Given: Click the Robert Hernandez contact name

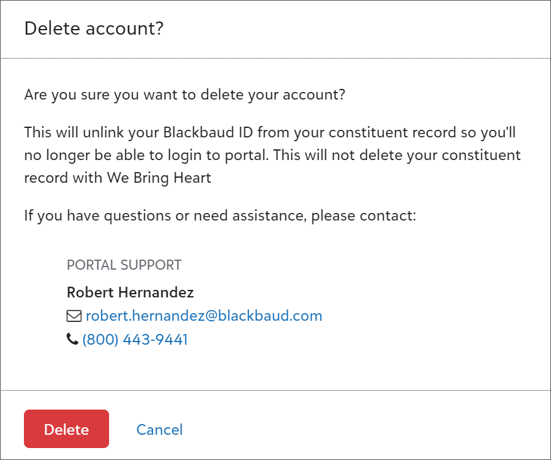Looking at the screenshot, I should click(130, 292).
